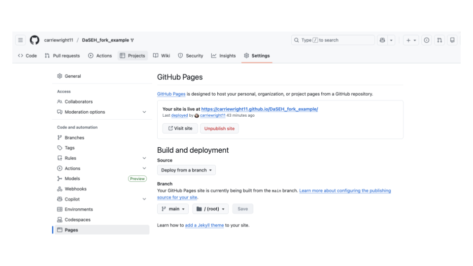473x266 pixels.
Task: Click carriewright11 username link in deployment line
Action: click(213, 115)
